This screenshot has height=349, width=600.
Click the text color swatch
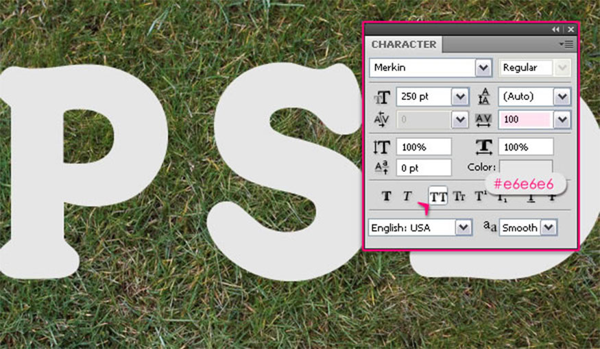526,167
